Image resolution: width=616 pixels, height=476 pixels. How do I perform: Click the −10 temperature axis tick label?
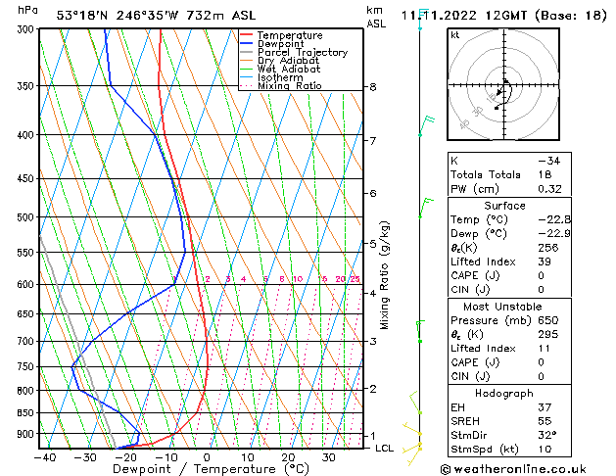tap(166, 457)
